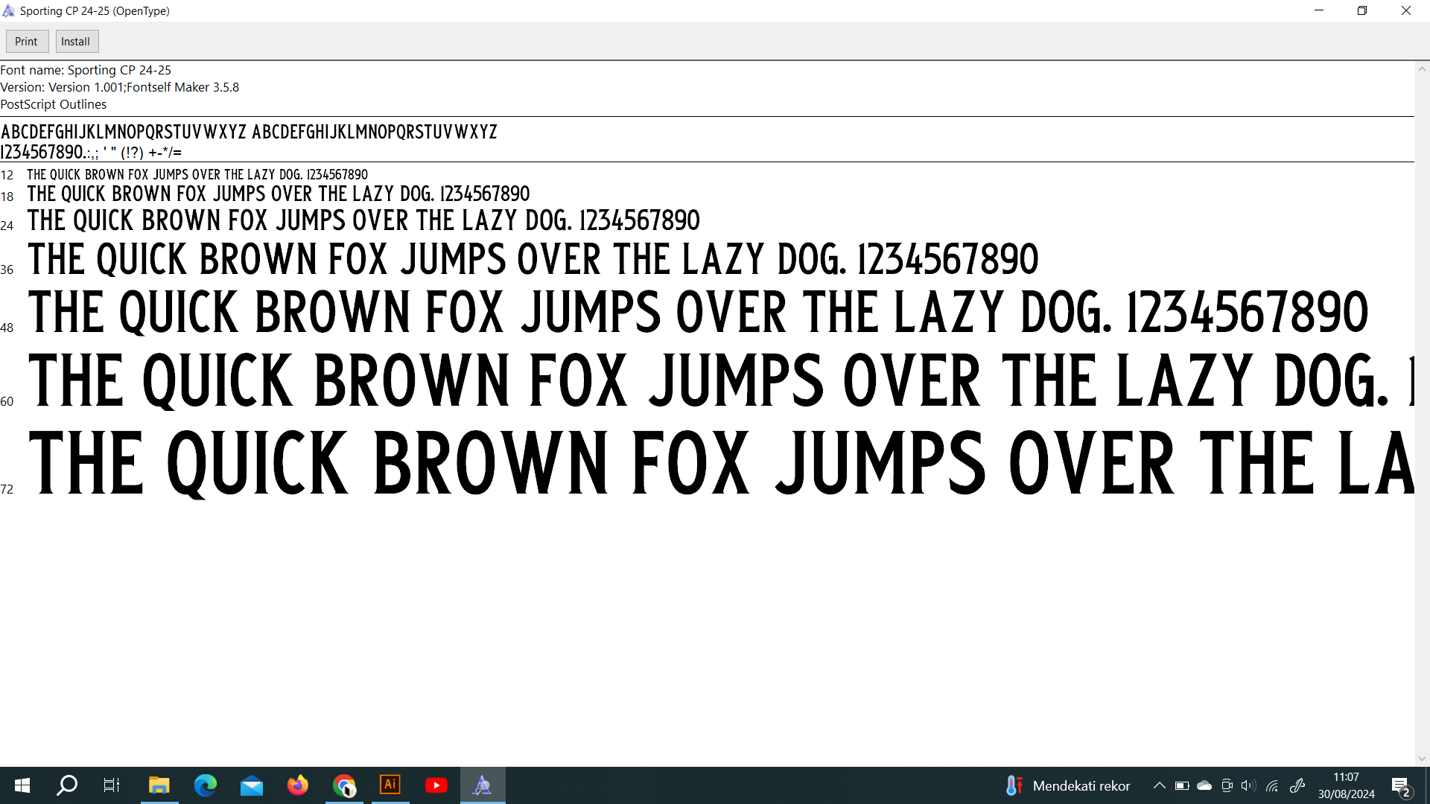This screenshot has width=1430, height=804.
Task: Click the Font Viewer taskbar icon
Action: click(x=483, y=785)
